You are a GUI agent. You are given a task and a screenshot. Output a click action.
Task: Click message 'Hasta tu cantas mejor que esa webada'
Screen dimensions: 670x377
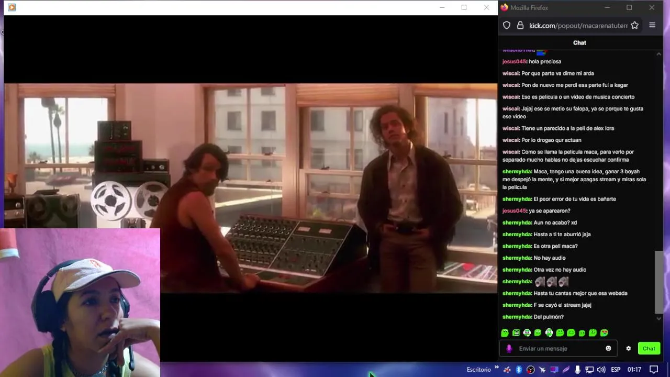coord(580,293)
